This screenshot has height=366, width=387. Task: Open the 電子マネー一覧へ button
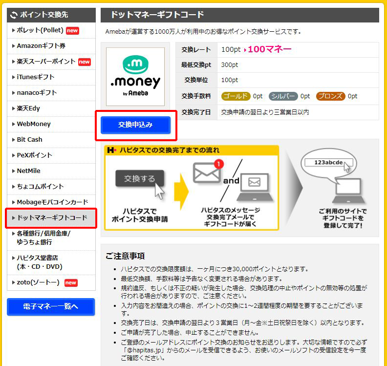point(51,306)
